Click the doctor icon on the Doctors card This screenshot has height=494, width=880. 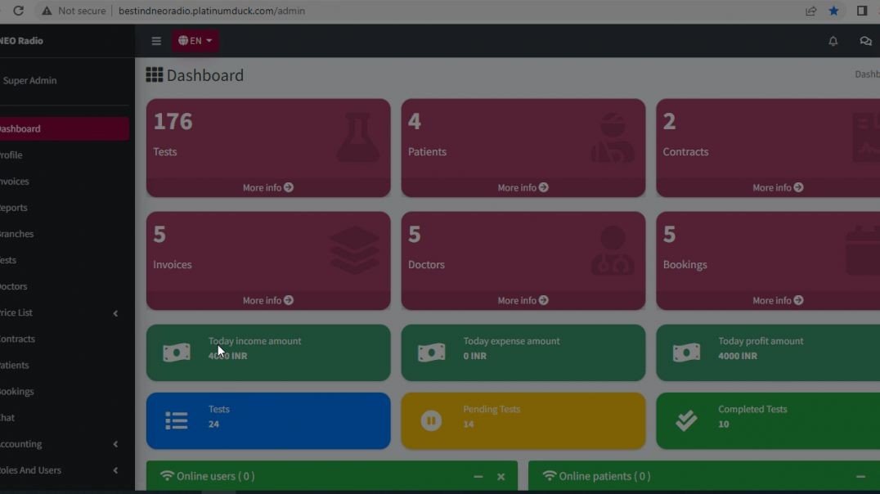(x=612, y=249)
